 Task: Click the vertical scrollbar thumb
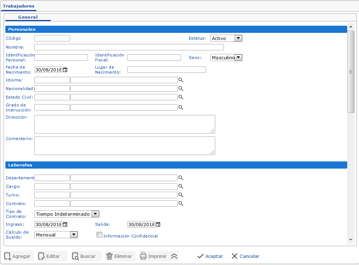[x=351, y=71]
